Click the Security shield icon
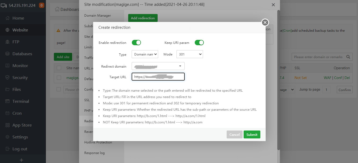The height and width of the screenshot is (163, 358). coord(7,78)
